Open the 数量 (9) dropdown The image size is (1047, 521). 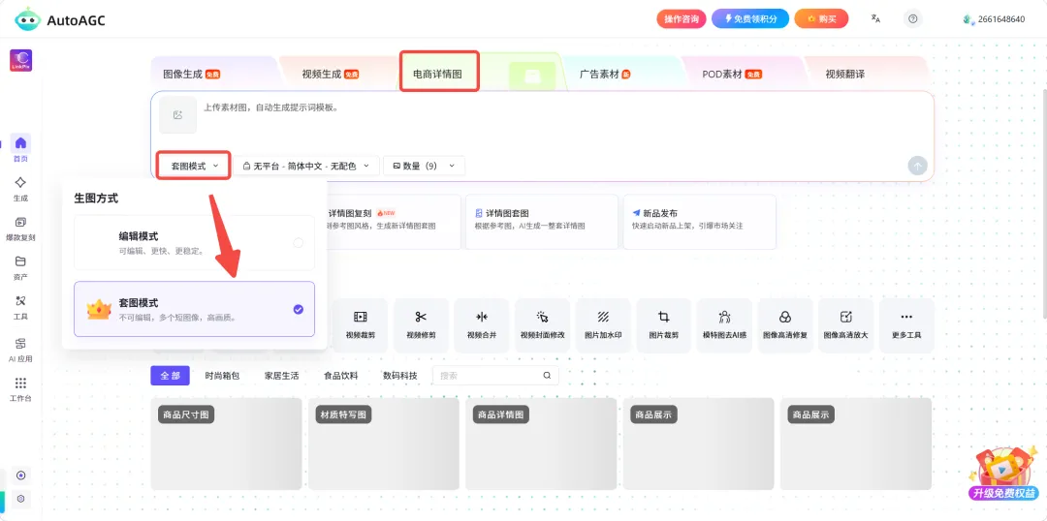tap(424, 166)
